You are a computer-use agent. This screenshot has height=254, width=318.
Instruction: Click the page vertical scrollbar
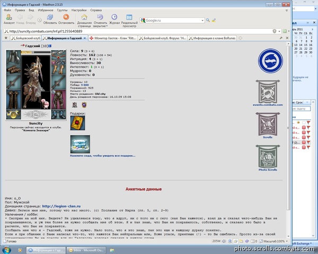288,128
